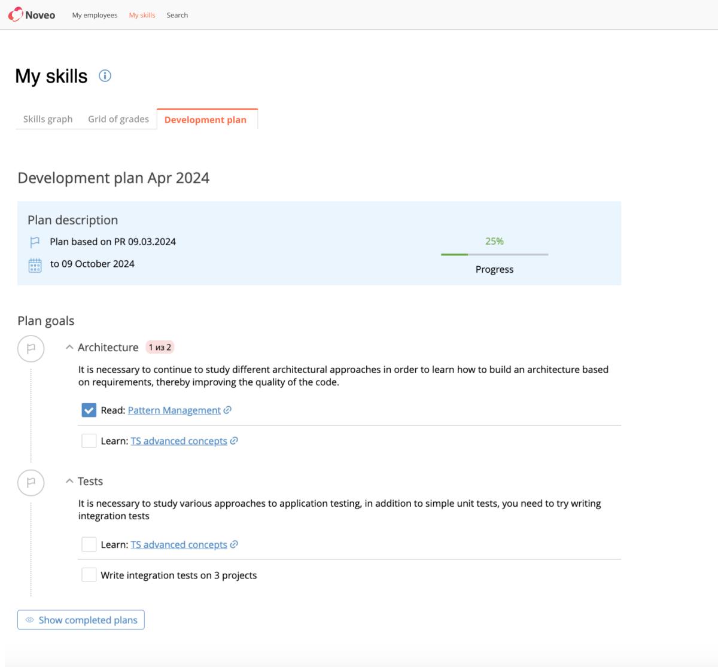Uncheck the Read: Pattern Management checkbox
This screenshot has width=718, height=667.
pyautogui.click(x=89, y=410)
